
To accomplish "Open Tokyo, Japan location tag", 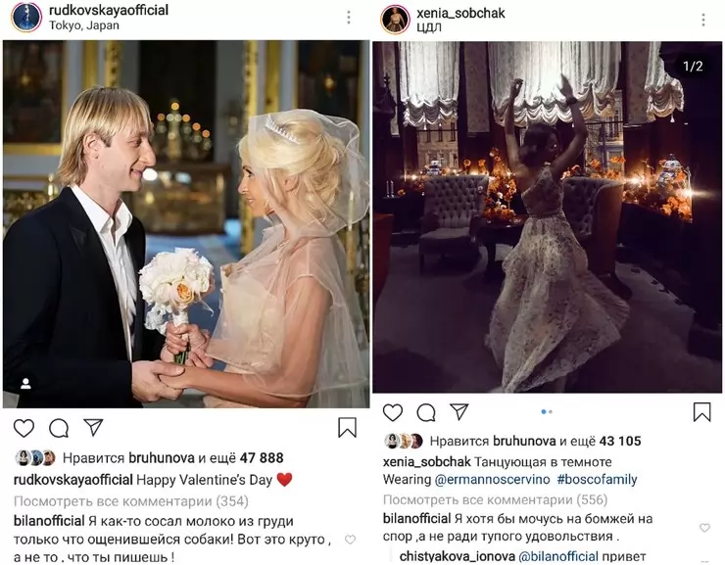I will pyautogui.click(x=84, y=25).
